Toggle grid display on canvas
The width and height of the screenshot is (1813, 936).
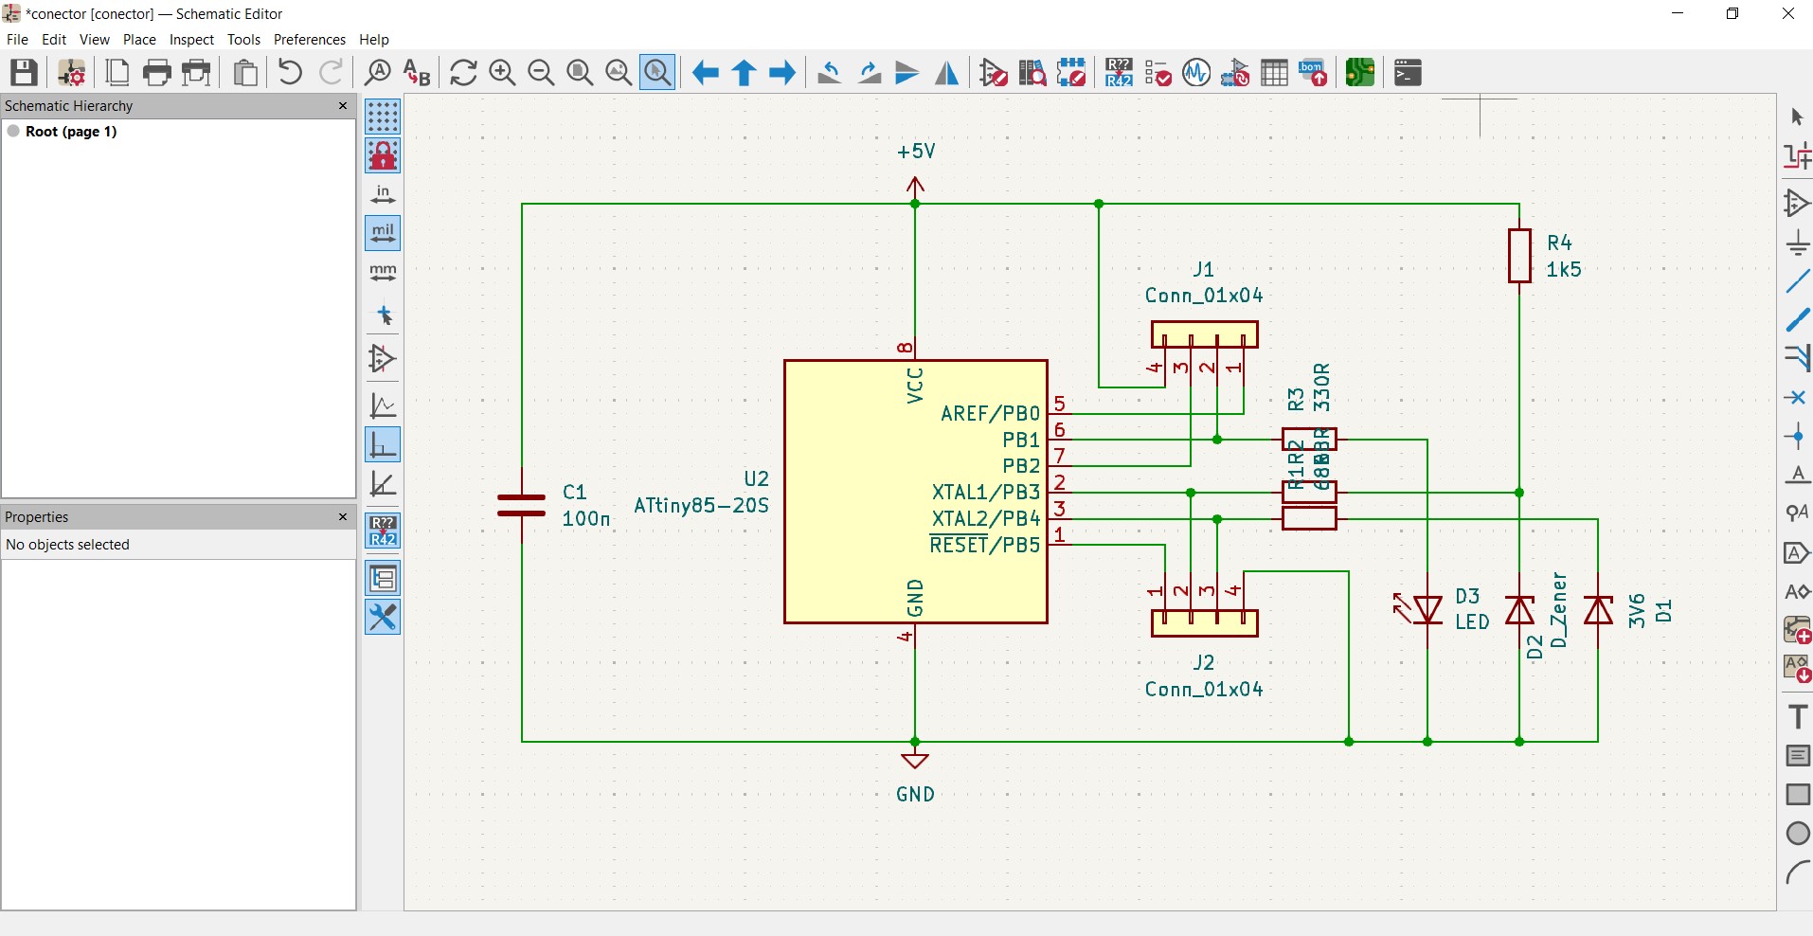point(383,117)
